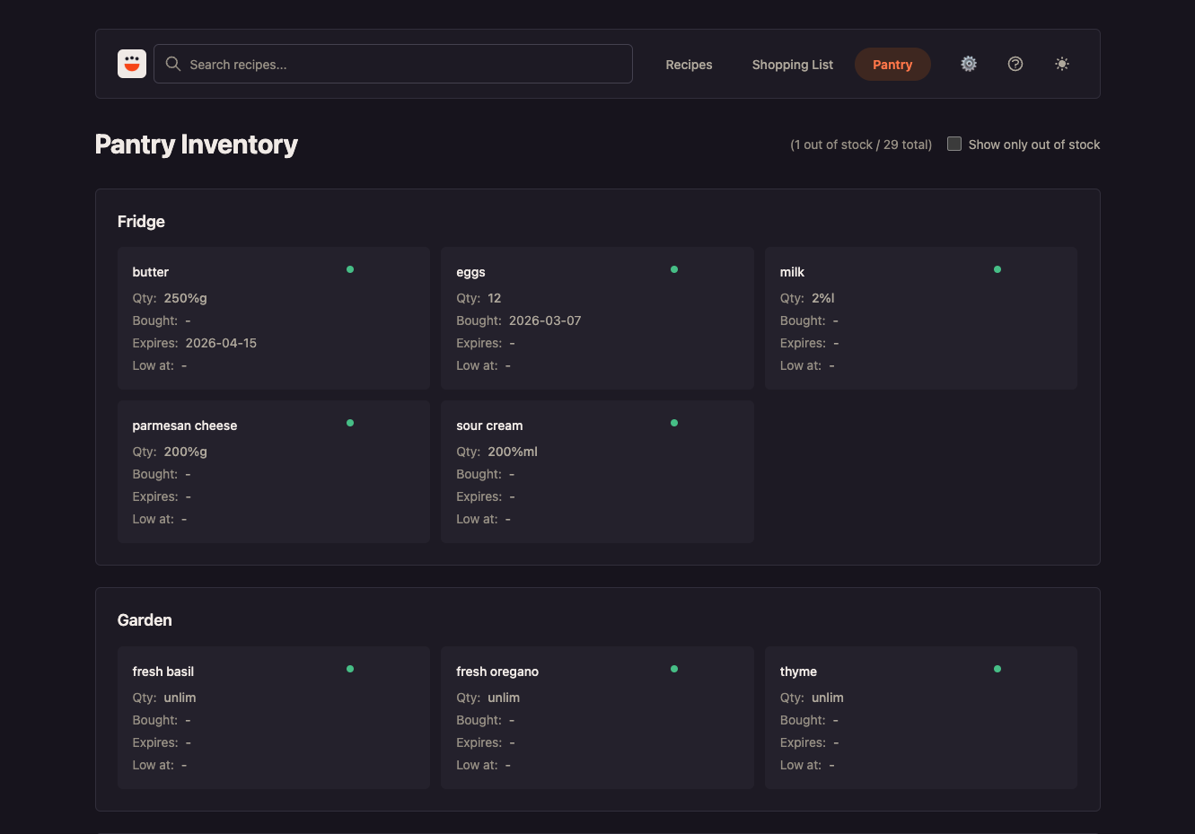Viewport: 1195px width, 834px height.
Task: Select the butter item name
Action: pos(151,272)
